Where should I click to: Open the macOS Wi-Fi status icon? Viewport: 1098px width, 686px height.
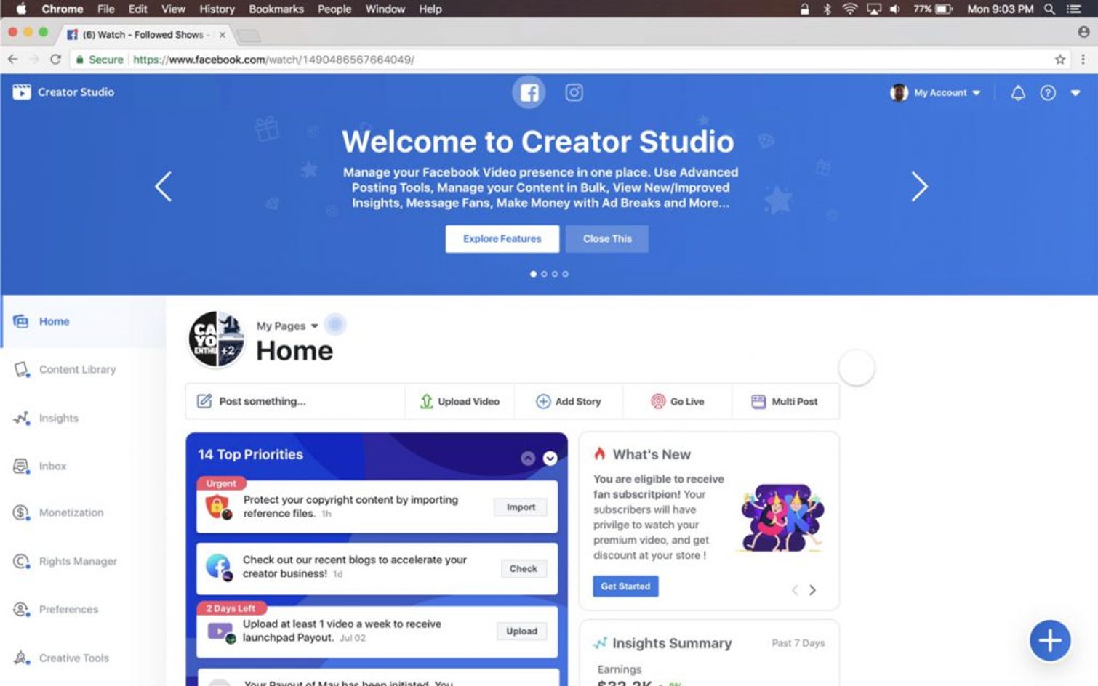(850, 9)
